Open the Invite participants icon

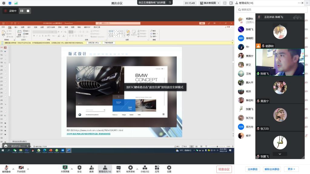tap(91, 169)
